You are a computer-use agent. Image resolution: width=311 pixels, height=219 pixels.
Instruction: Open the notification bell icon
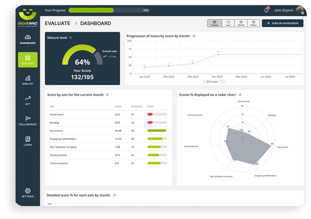tap(266, 10)
